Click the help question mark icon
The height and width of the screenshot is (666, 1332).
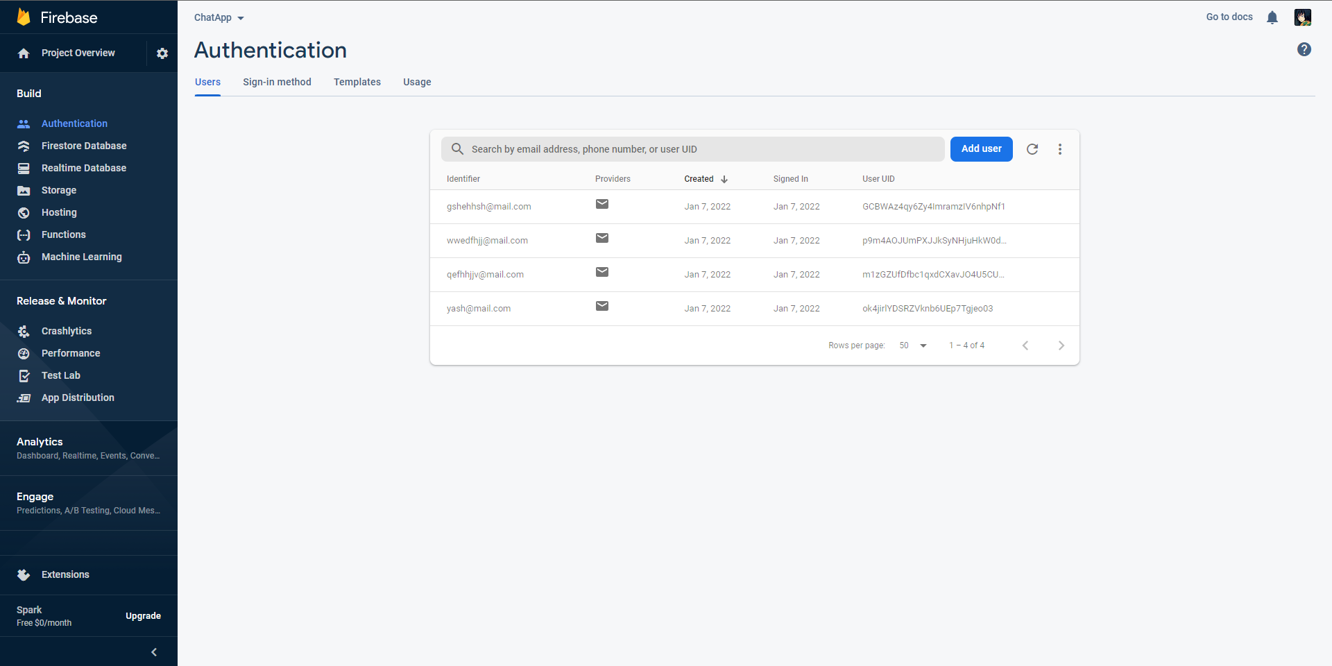1304,49
